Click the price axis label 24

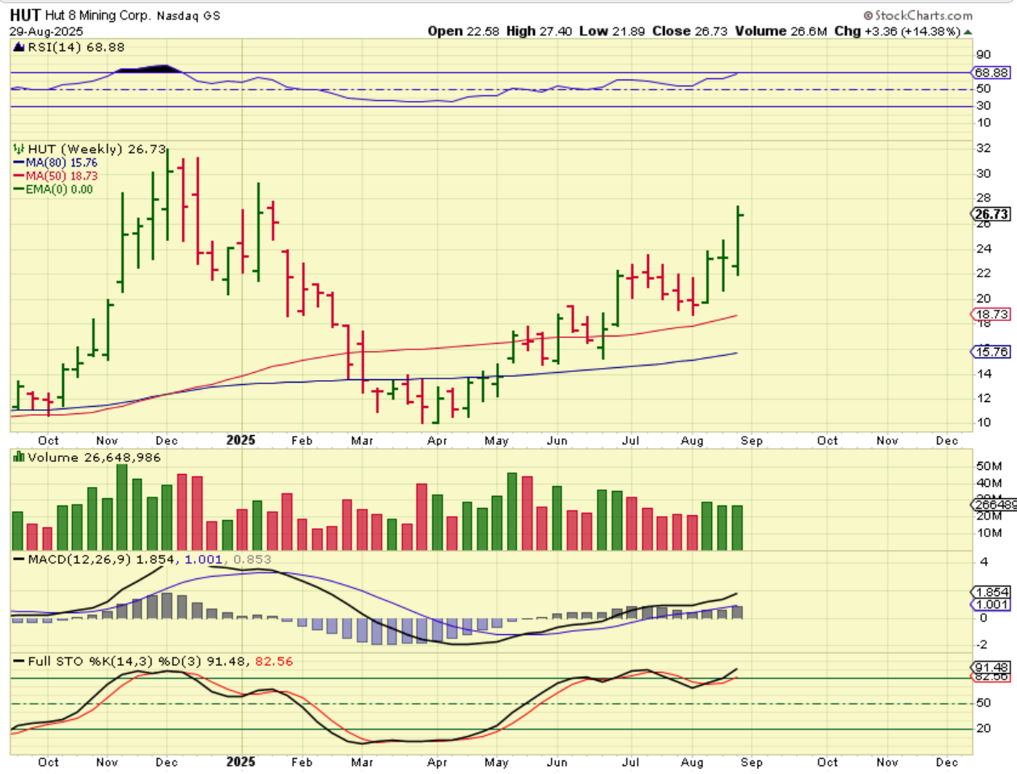(x=984, y=249)
